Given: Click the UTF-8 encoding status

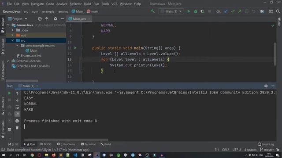Looking at the screenshot, I should point(237,150).
